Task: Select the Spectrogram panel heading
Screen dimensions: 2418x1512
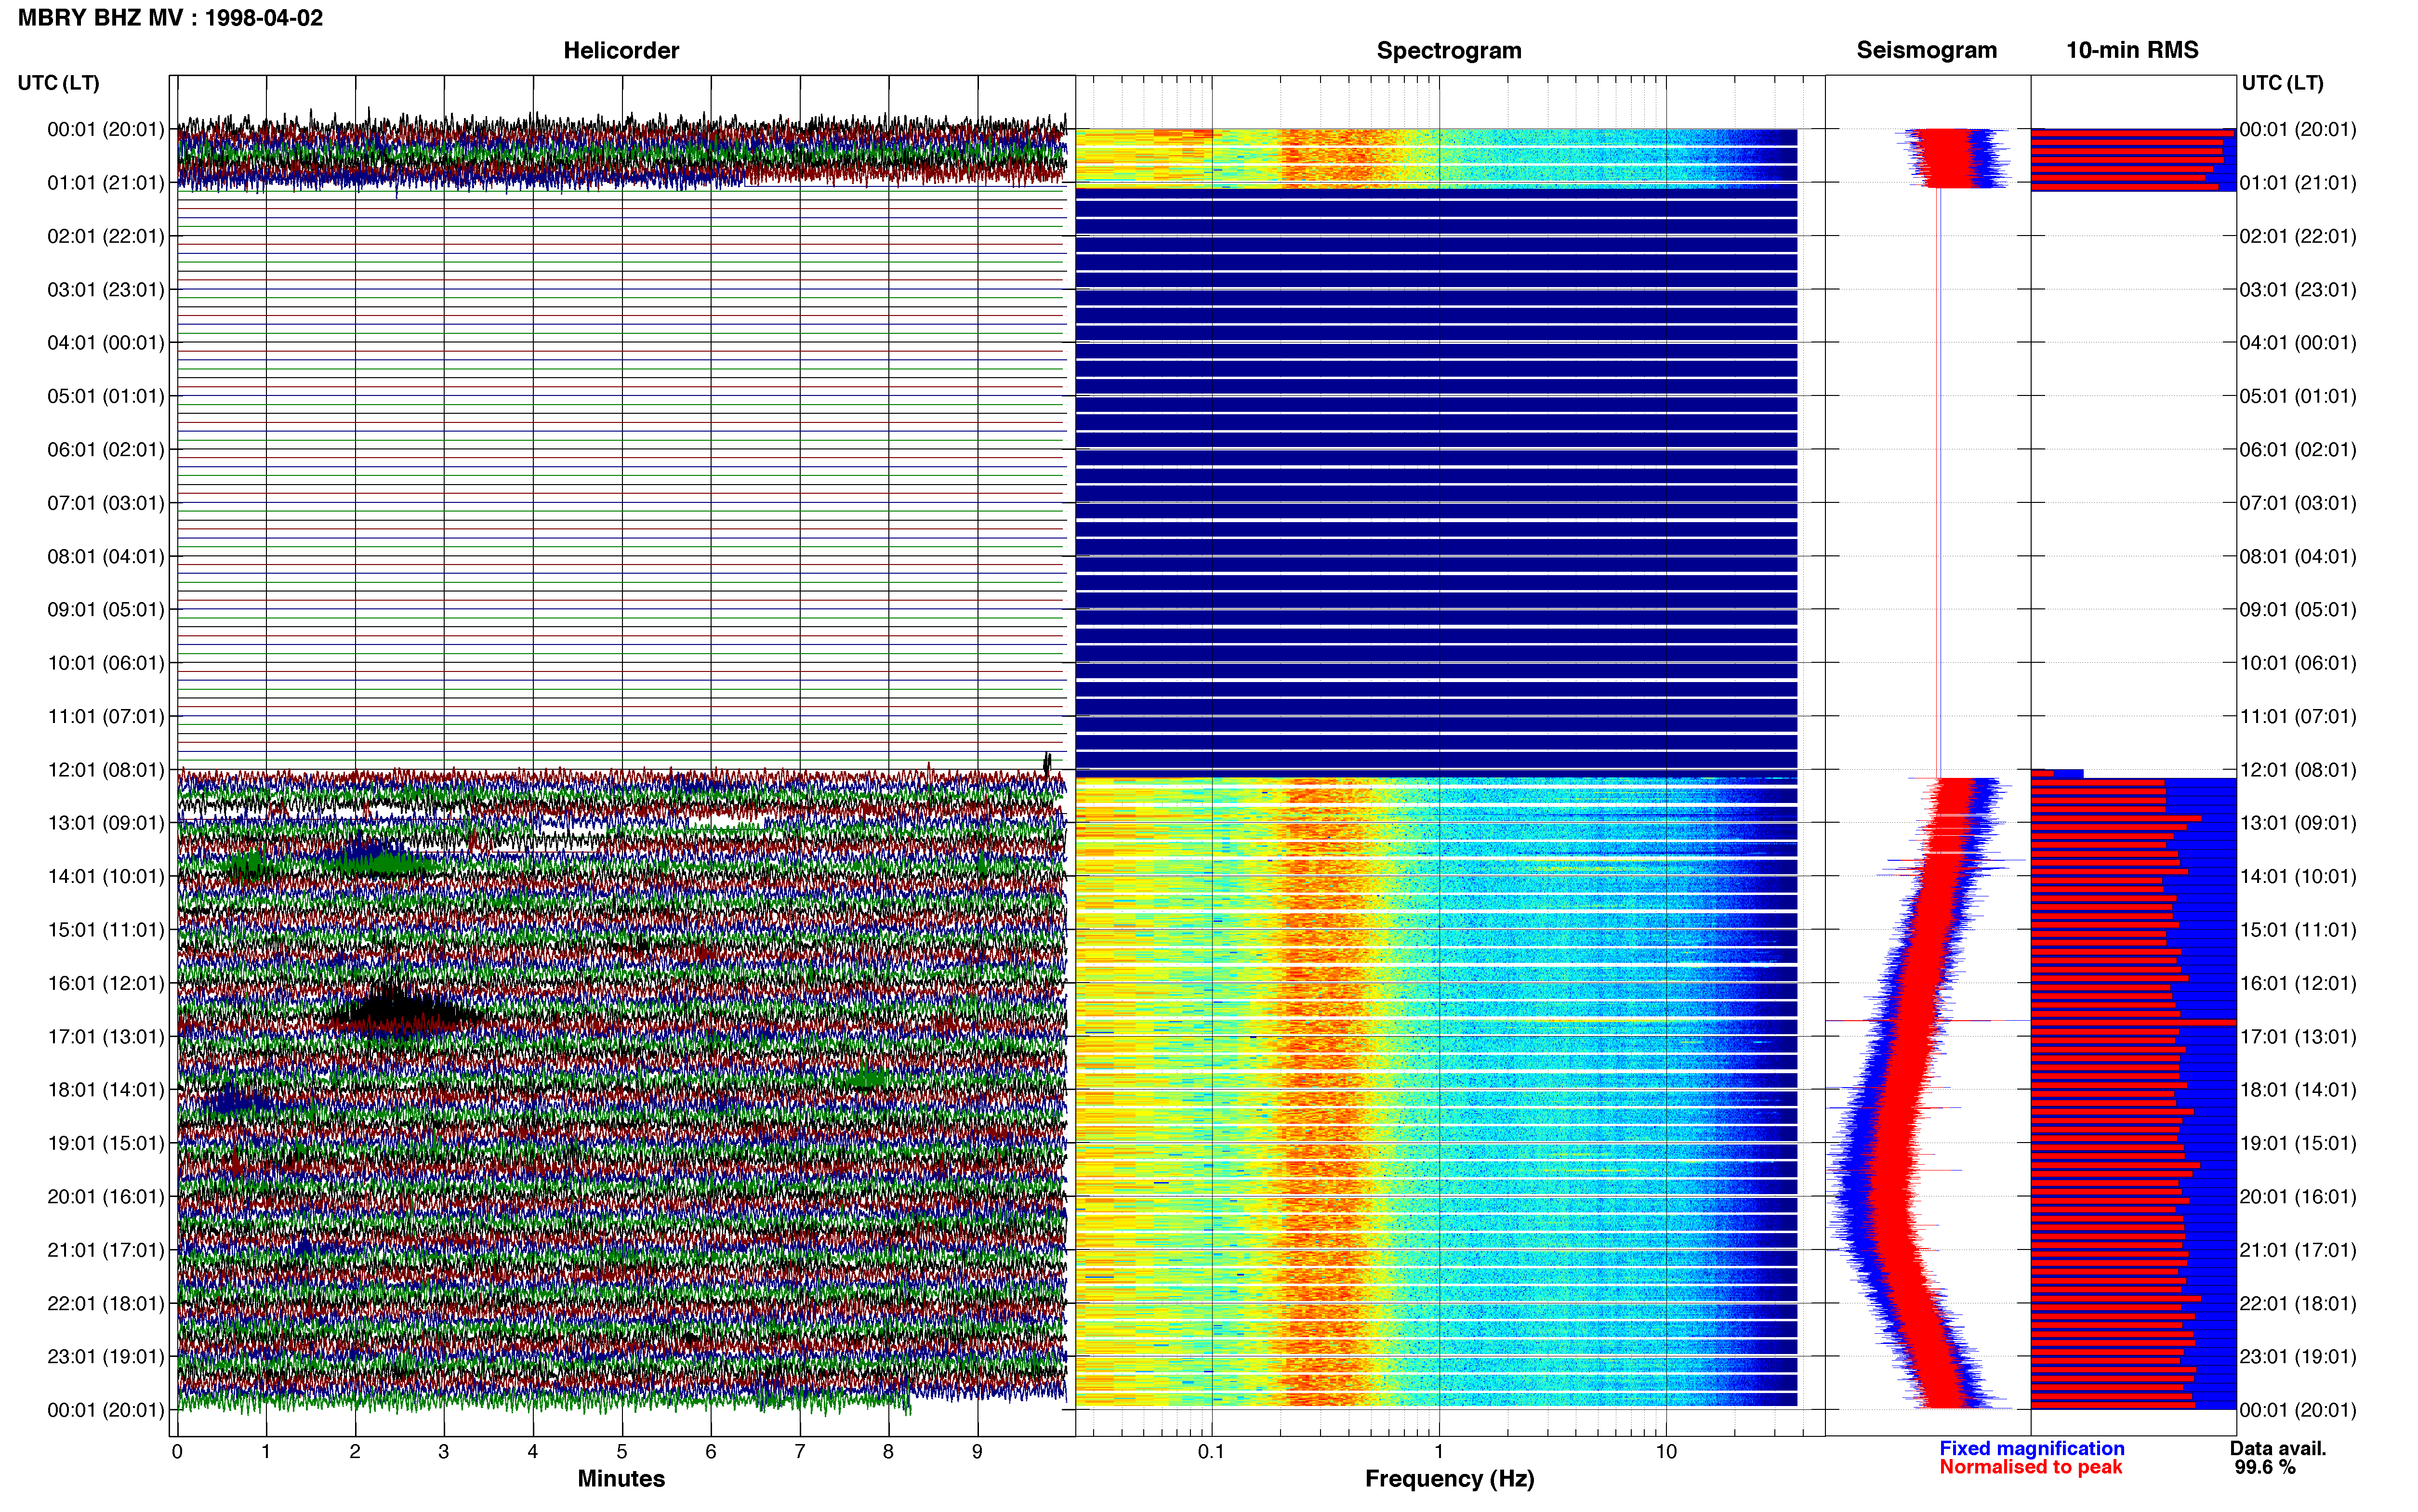Action: tap(1449, 50)
